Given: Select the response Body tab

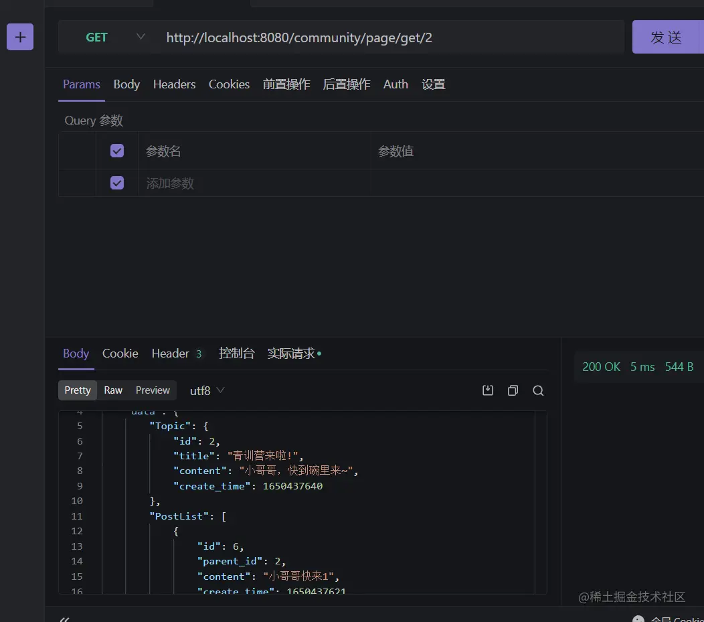Looking at the screenshot, I should (76, 354).
